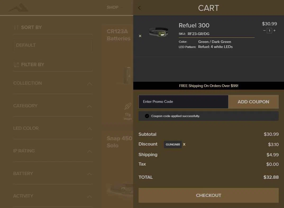Click the Refuel: 4 white LEDs text
Screen dimensions: 284x208
point(215,47)
